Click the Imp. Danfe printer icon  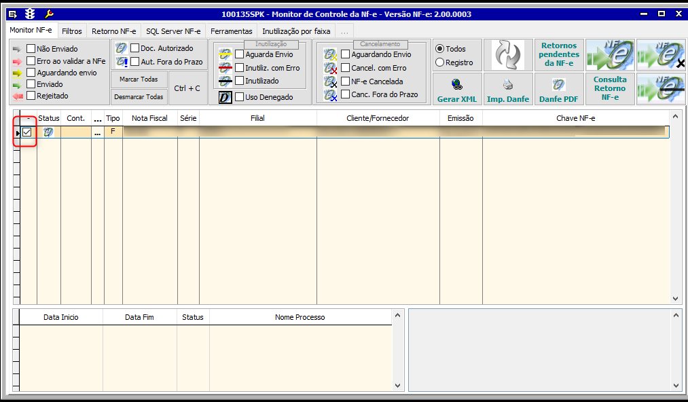507,85
